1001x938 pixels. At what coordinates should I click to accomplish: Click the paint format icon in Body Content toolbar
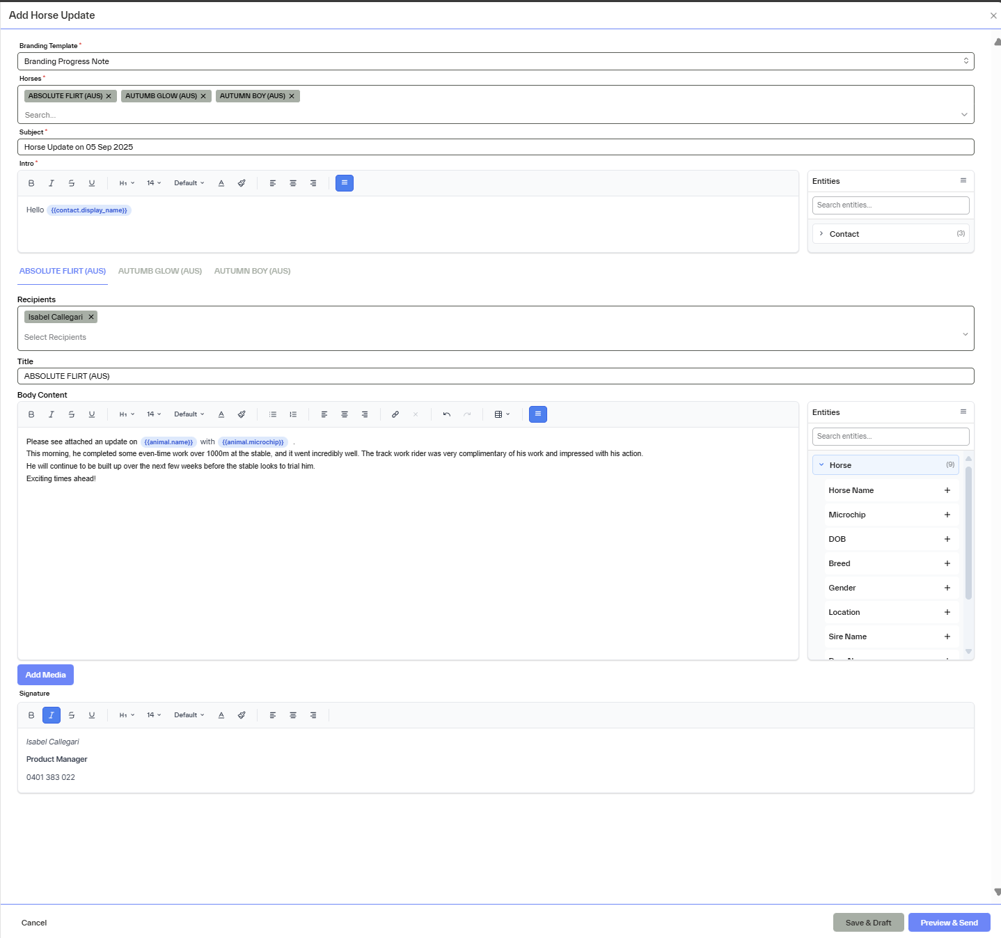click(x=242, y=414)
